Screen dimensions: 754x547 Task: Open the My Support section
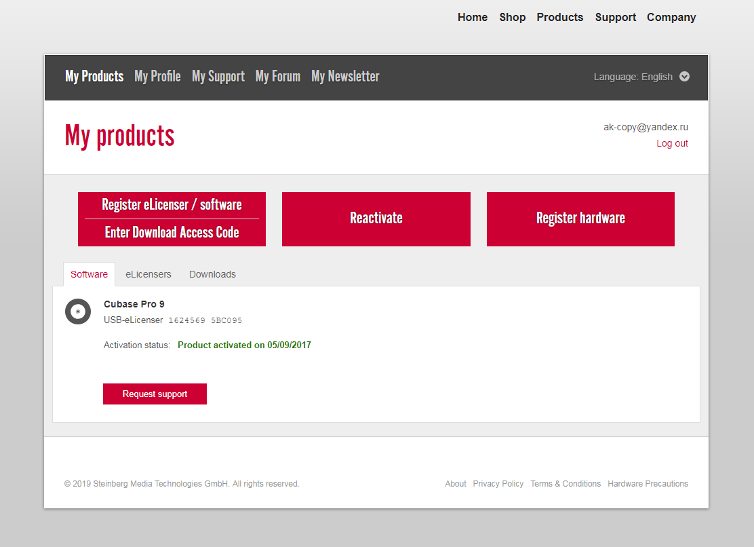coord(218,77)
